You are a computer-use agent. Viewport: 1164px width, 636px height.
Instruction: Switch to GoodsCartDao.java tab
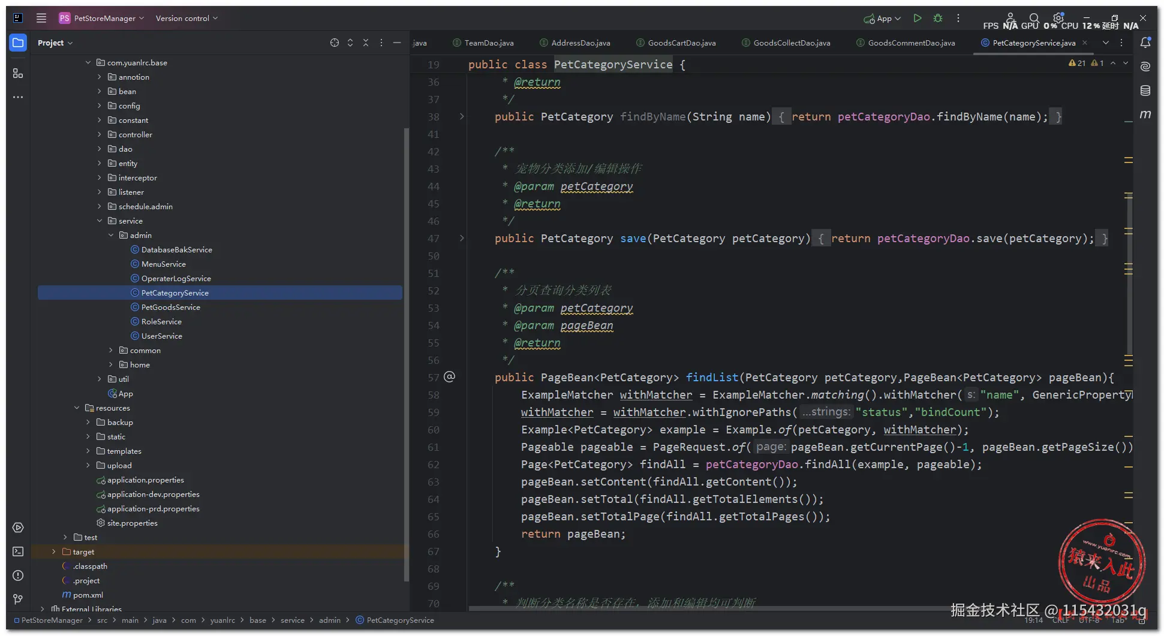(676, 43)
